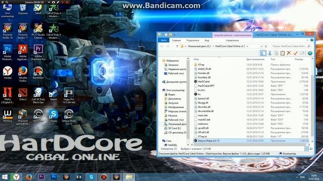Select the Mafia 2 desktop icon
This screenshot has width=323, height=181.
[x=8, y=96]
